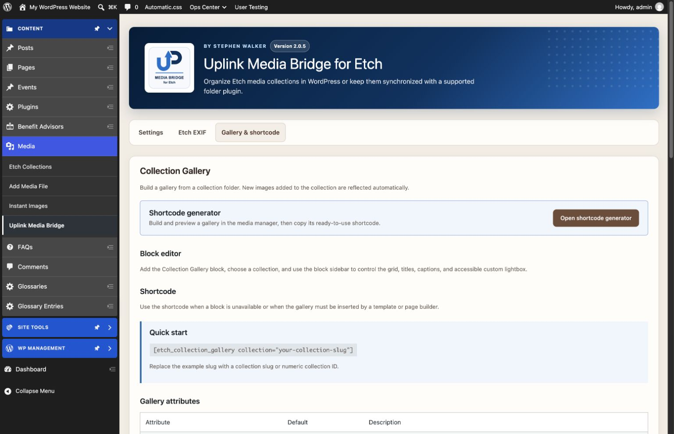Image resolution: width=674 pixels, height=434 pixels.
Task: Open Instant Images submenu item
Action: click(x=60, y=206)
